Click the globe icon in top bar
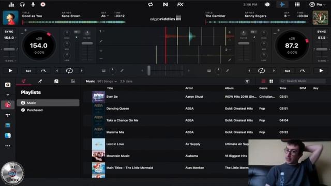 point(267,5)
